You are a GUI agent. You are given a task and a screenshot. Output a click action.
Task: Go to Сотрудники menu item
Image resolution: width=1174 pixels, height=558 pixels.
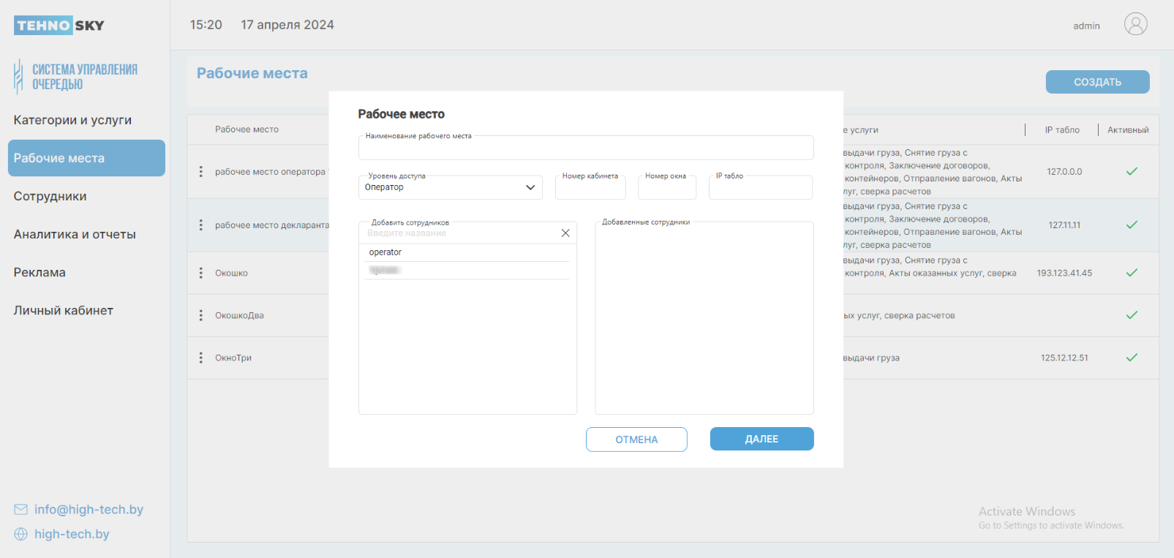(50, 196)
